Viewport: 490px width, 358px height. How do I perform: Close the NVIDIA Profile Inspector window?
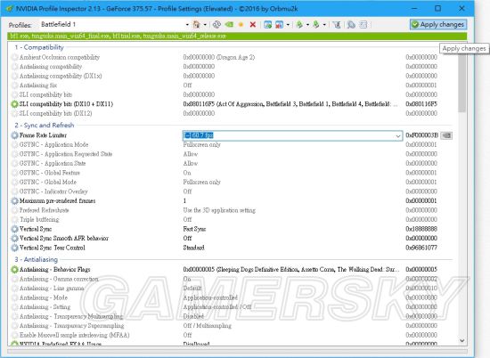[461, 8]
